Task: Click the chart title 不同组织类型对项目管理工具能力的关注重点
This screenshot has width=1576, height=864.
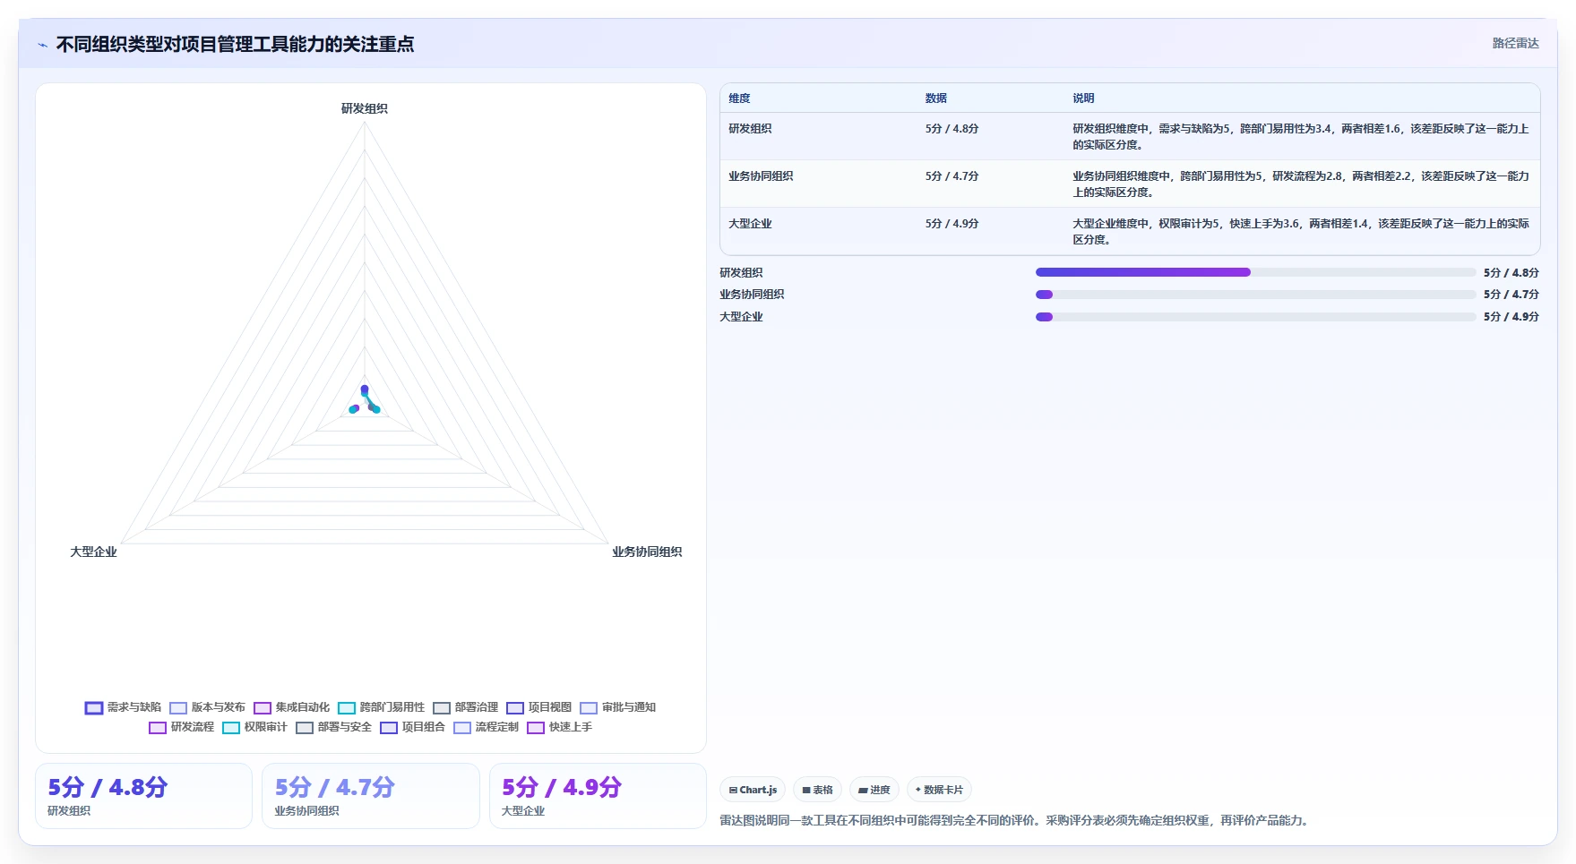Action: [236, 45]
